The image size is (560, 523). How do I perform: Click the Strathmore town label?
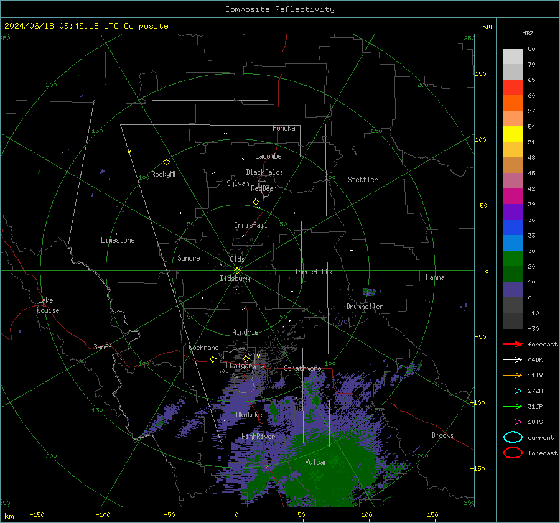pyautogui.click(x=302, y=368)
